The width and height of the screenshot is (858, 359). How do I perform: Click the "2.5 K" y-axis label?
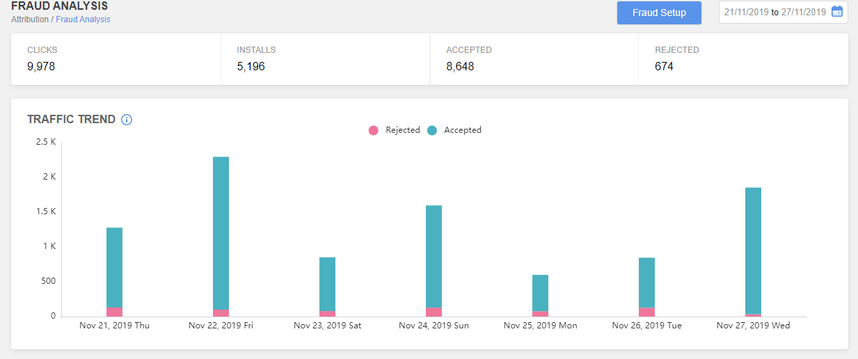[x=45, y=142]
